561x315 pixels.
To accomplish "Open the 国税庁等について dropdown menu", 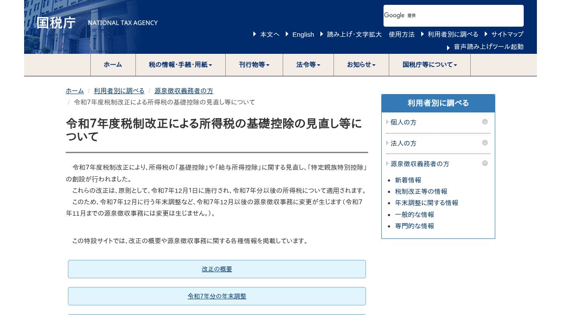I will coord(430,65).
